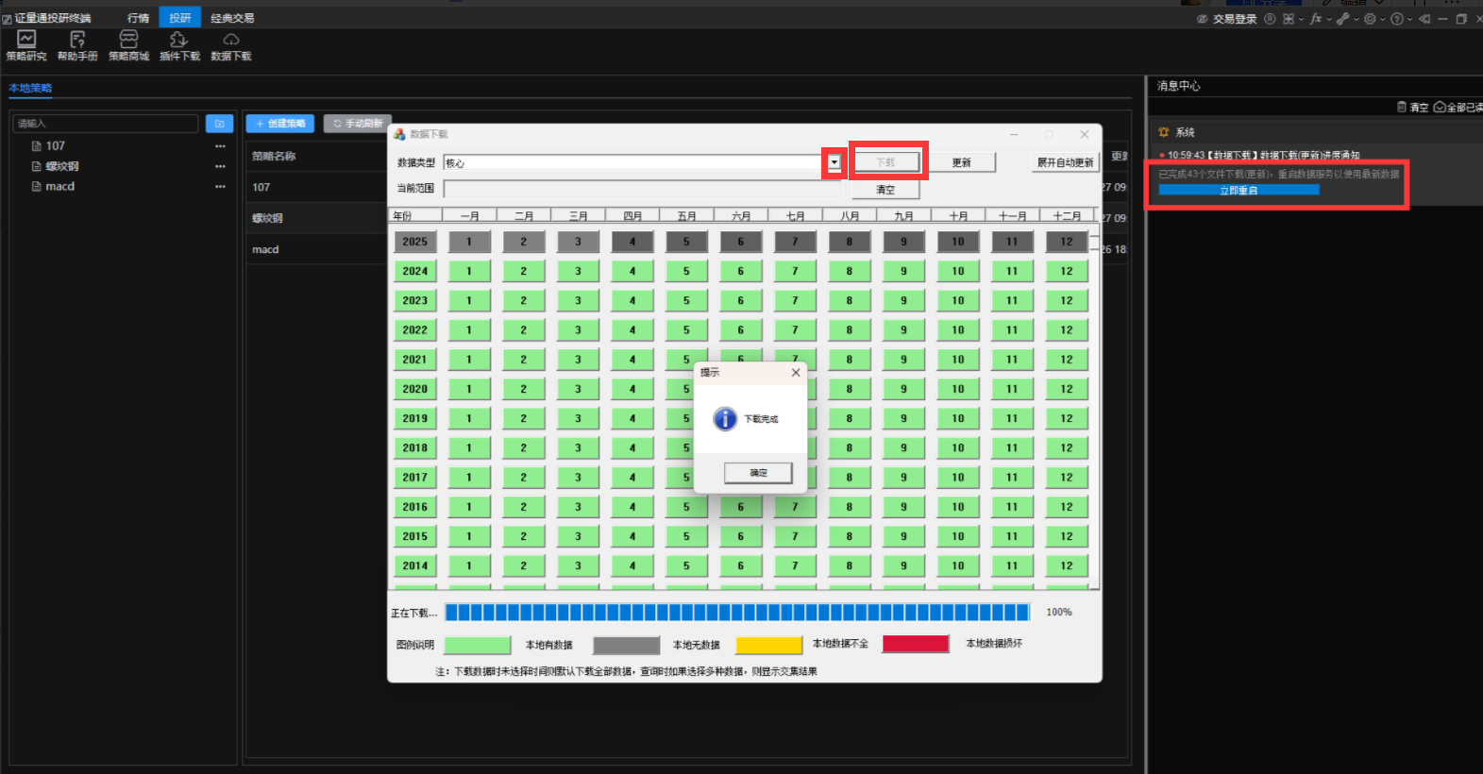
Task: Click the blue download progress bar
Action: coord(736,613)
